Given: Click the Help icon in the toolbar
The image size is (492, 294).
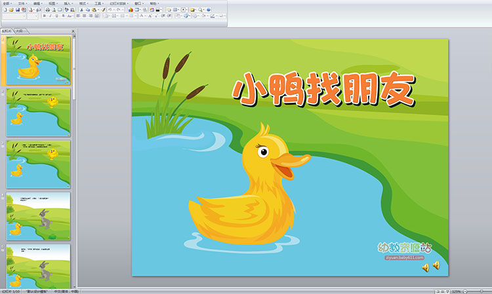Looking at the screenshot, I should click(207, 10).
